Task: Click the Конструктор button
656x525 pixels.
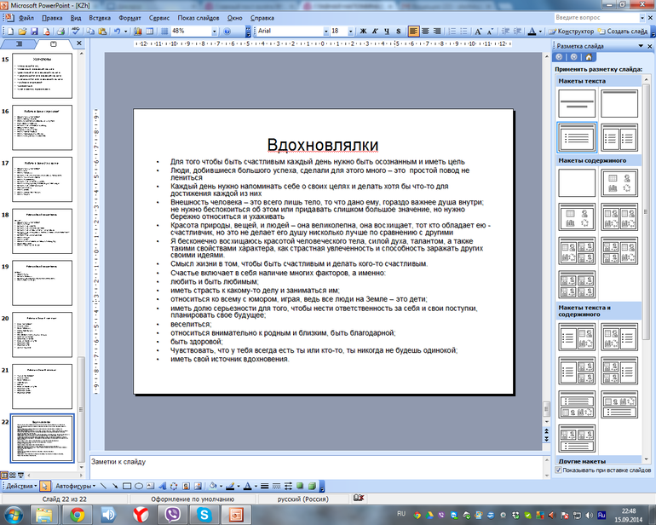Action: click(573, 31)
